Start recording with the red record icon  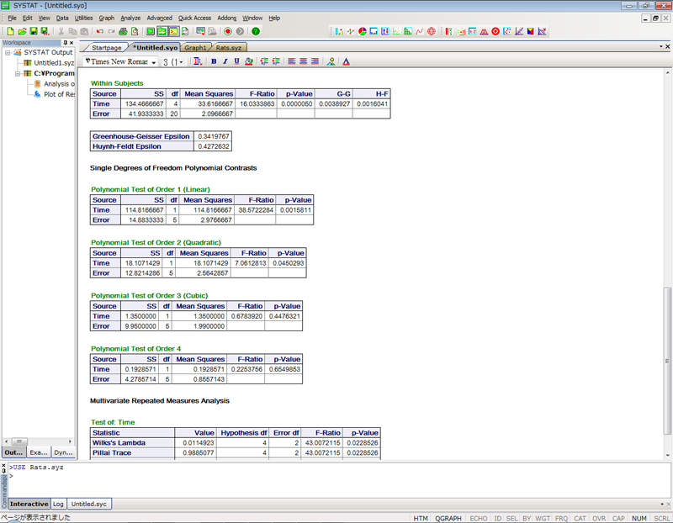(x=228, y=31)
